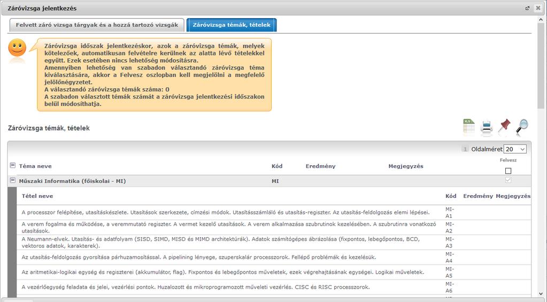Sort by the Téma neve column header
Screen dimensions: 547x302
pos(35,166)
